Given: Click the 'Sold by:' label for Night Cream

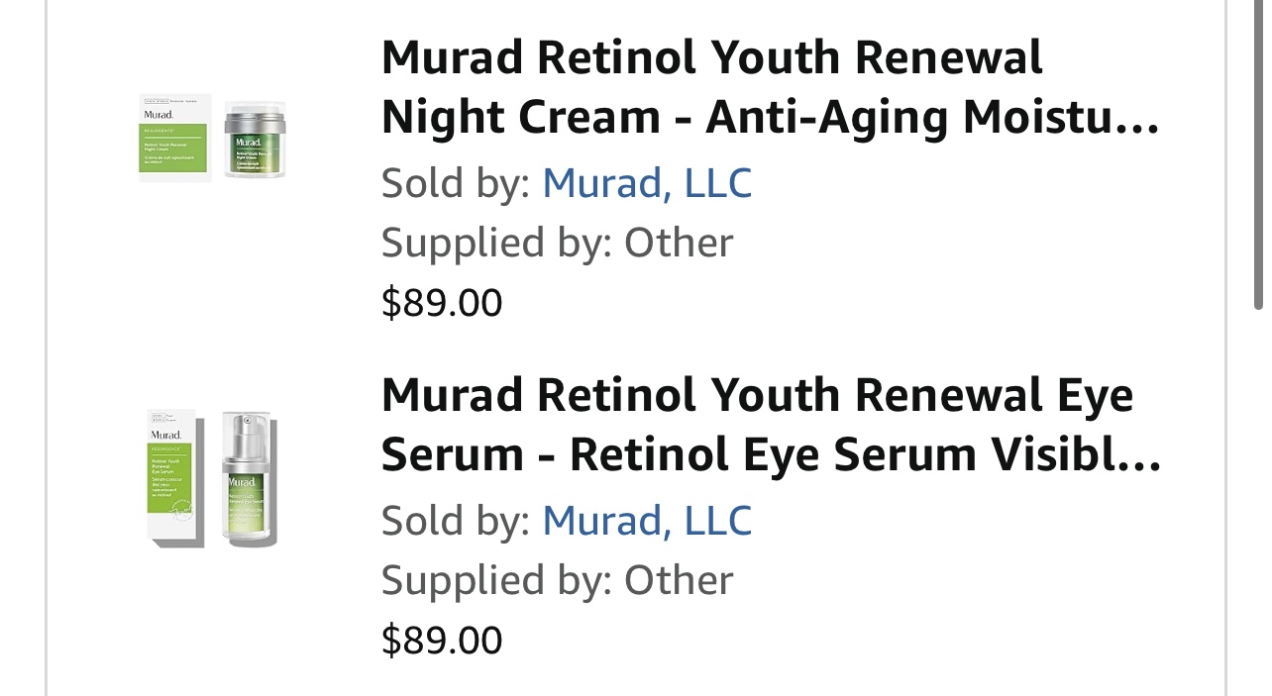Looking at the screenshot, I should 456,183.
